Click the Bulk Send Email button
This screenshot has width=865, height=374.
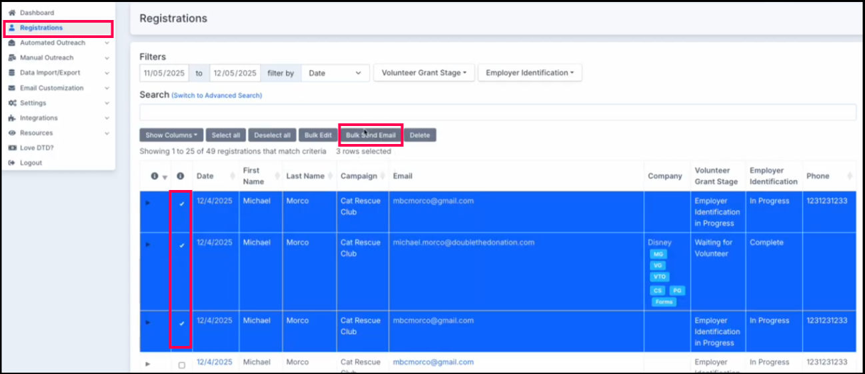point(371,135)
